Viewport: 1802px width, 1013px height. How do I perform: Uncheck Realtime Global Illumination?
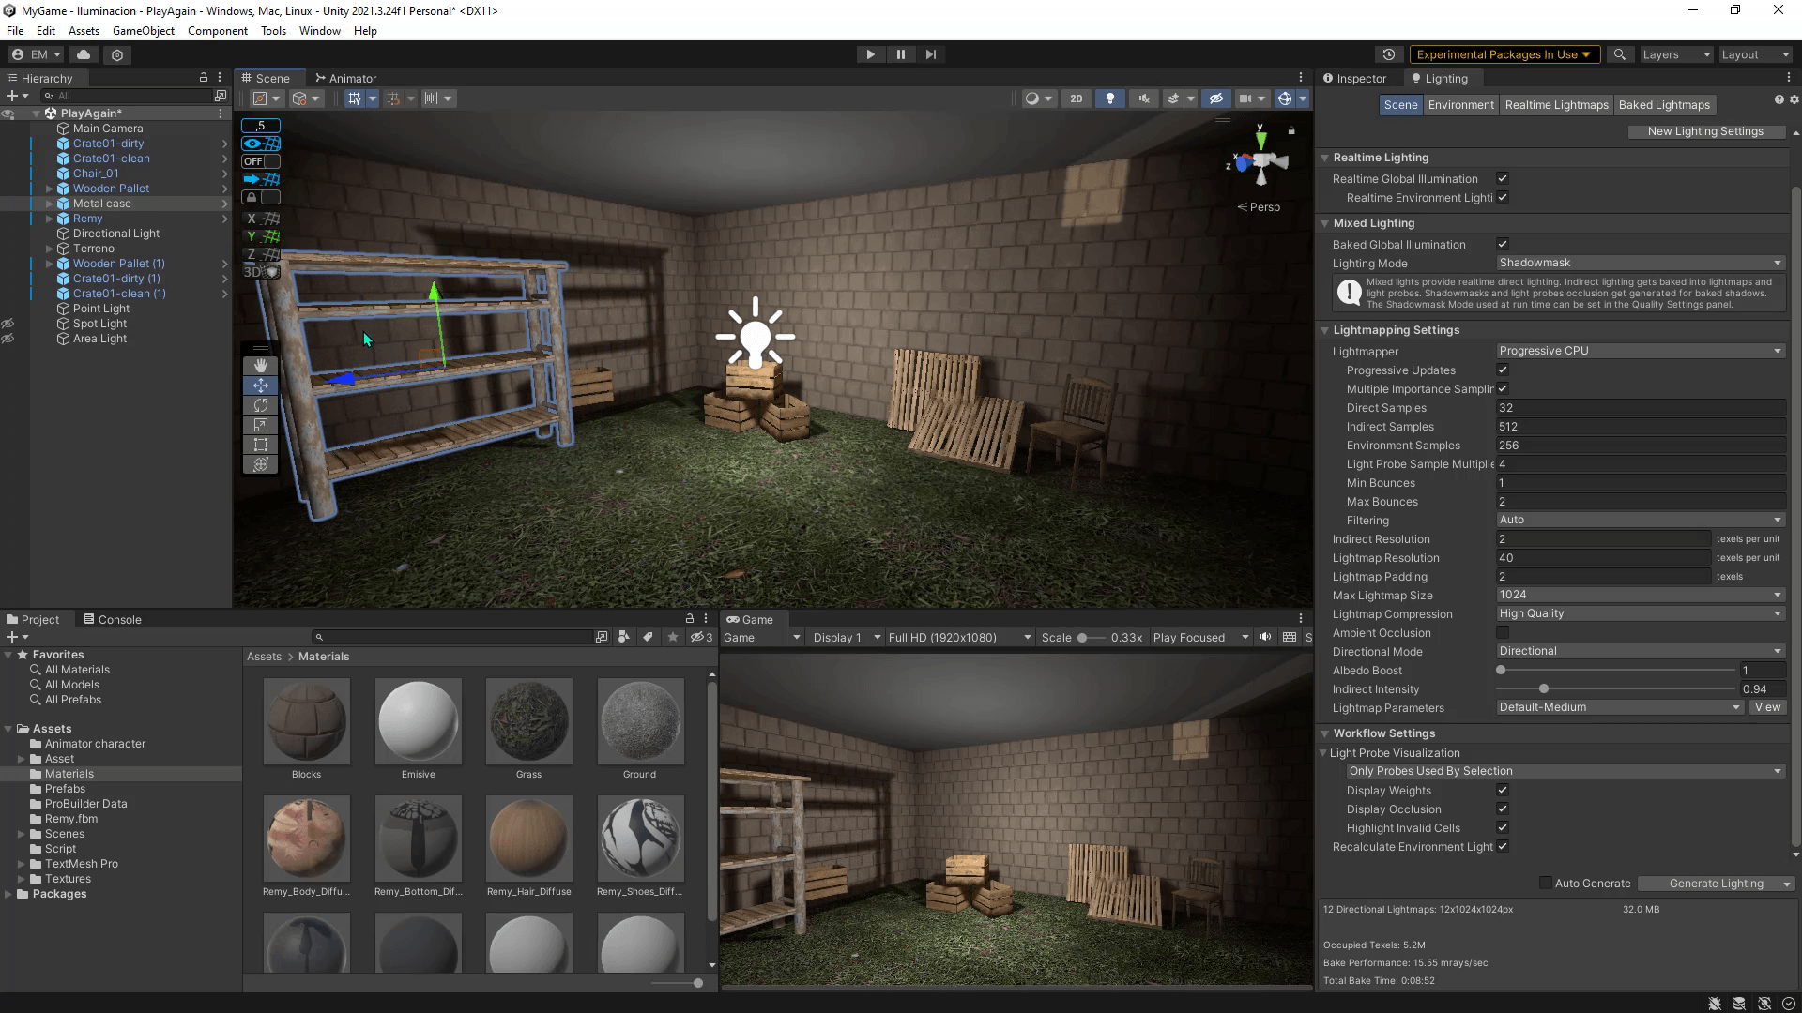[1503, 179]
